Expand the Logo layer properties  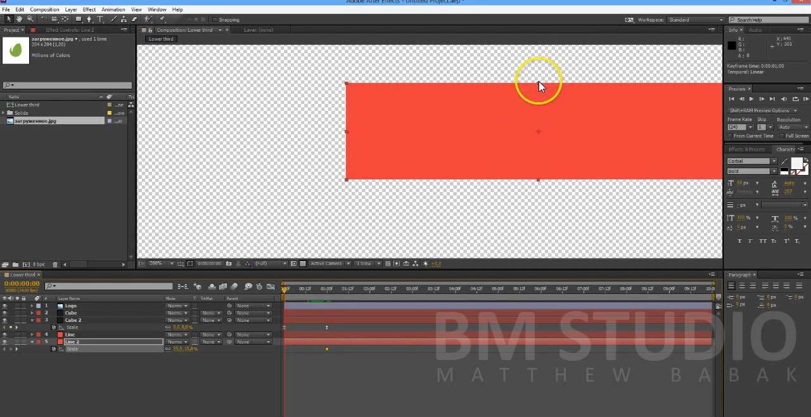click(32, 305)
